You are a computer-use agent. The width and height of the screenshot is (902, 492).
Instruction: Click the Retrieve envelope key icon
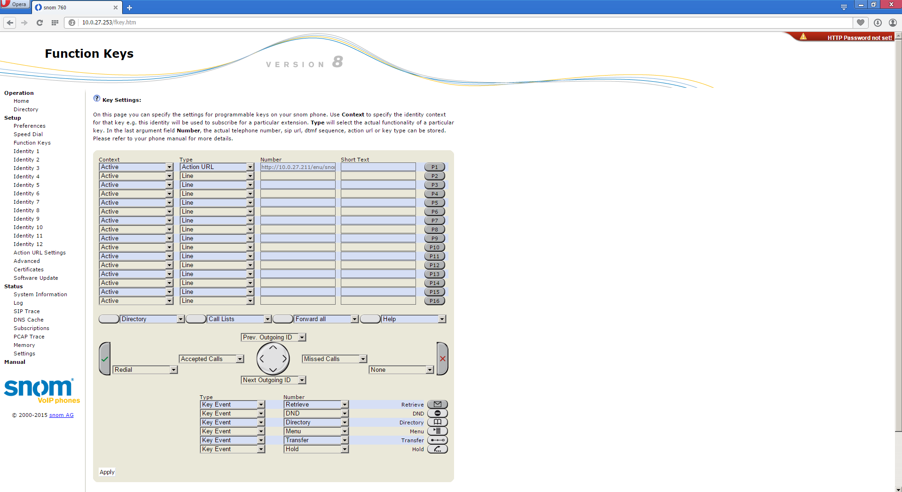pos(437,404)
